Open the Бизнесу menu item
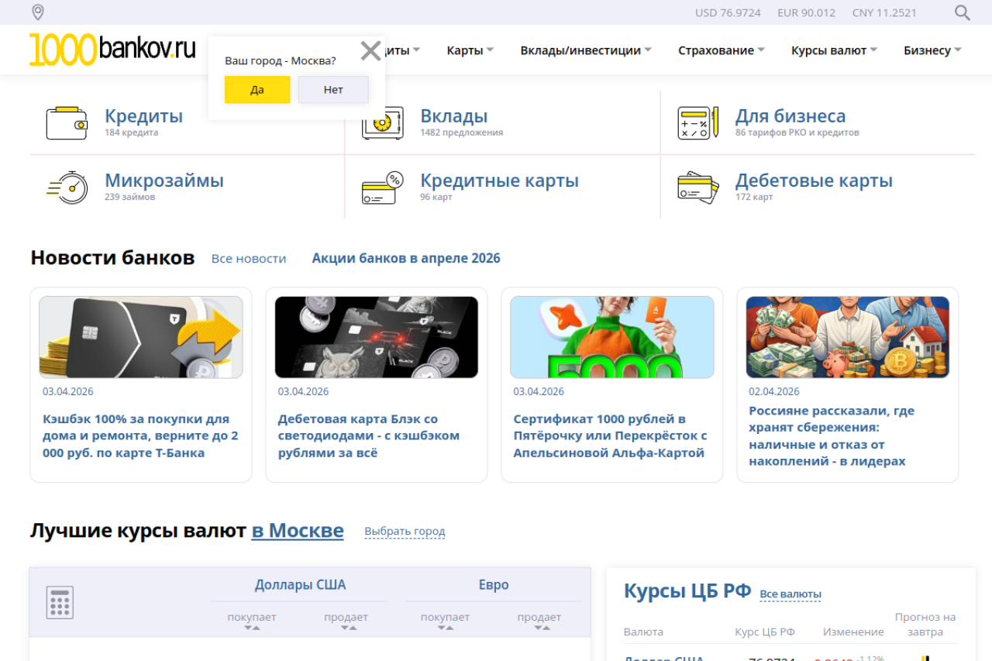The width and height of the screenshot is (992, 661). 932,50
